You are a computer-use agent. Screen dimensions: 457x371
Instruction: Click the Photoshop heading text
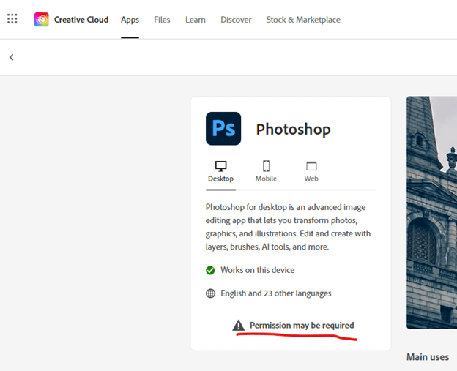click(x=293, y=130)
